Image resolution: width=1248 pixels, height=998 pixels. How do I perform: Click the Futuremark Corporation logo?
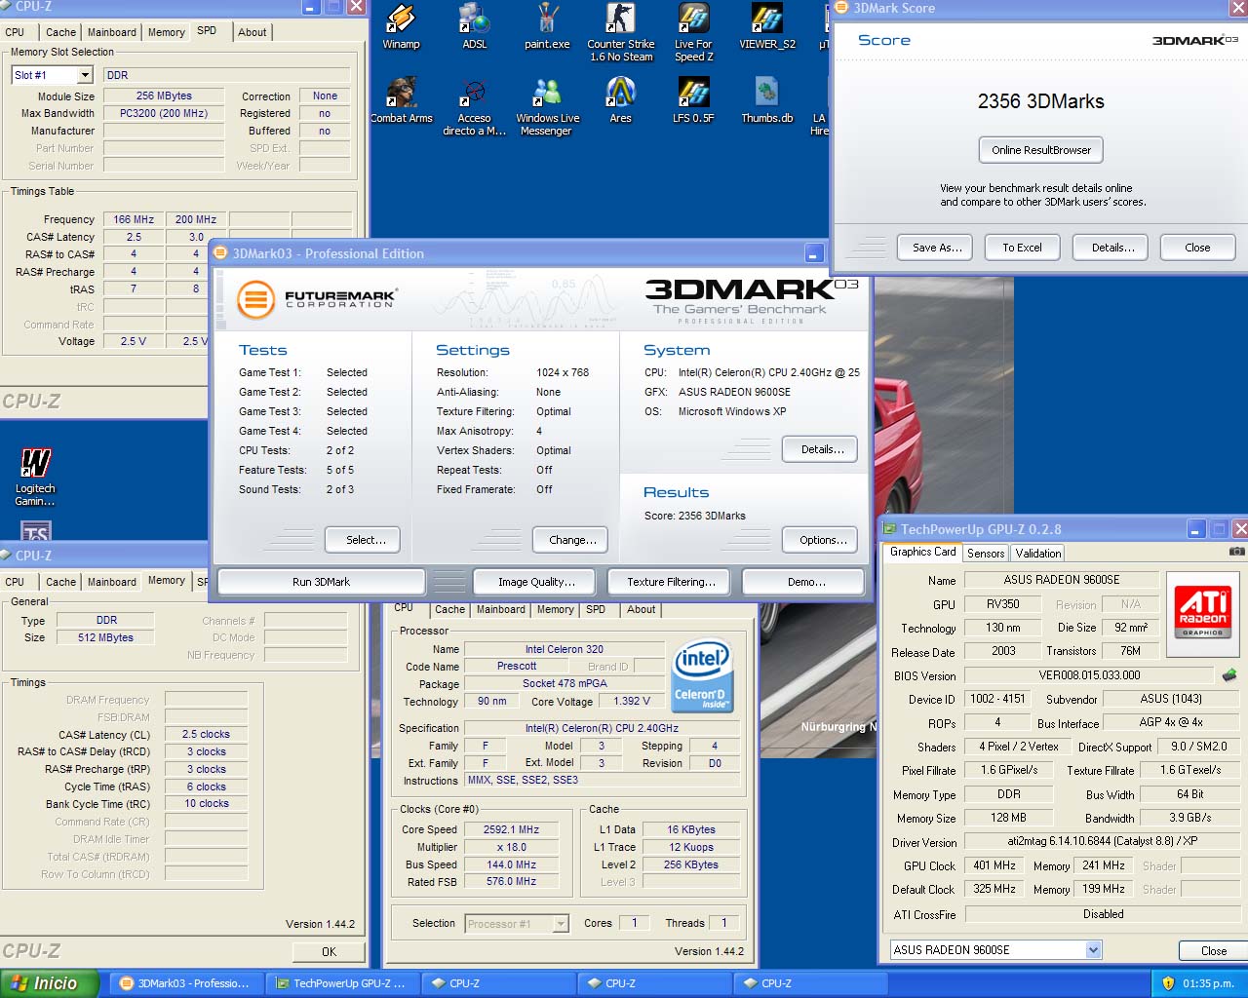317,299
